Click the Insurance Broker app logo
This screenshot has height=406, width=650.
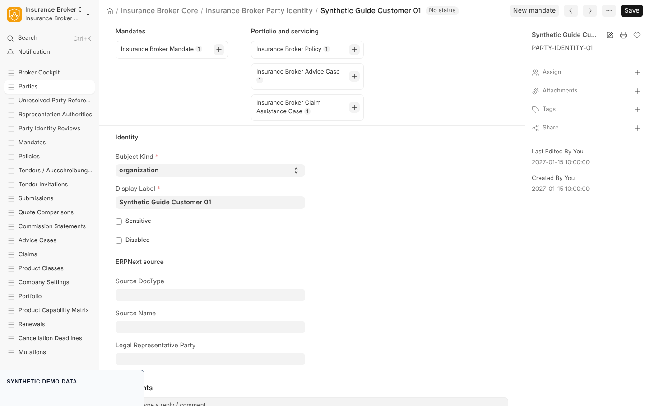click(14, 14)
